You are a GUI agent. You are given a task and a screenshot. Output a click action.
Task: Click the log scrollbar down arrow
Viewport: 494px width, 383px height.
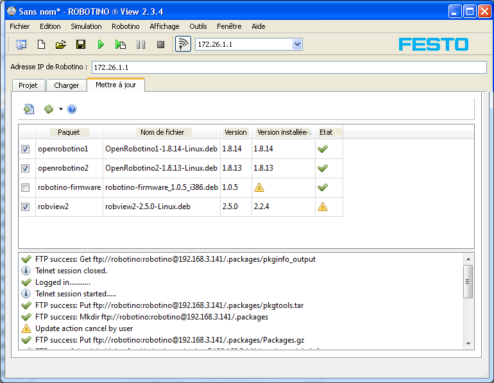468,344
